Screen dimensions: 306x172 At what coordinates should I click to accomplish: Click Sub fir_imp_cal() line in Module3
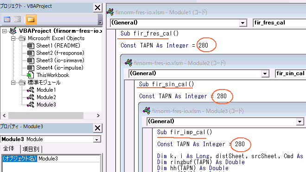tap(185, 132)
